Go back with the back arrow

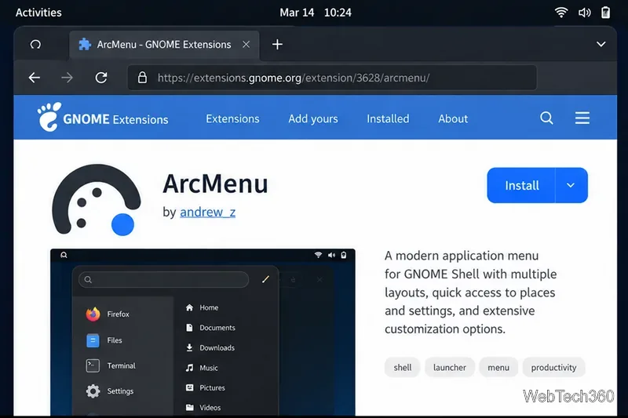coord(35,78)
